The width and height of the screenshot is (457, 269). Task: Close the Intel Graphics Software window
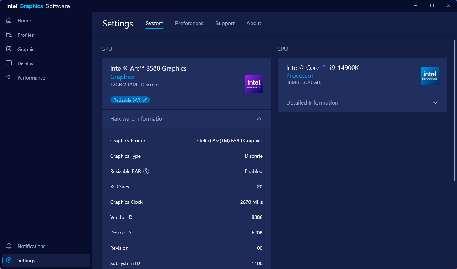point(448,6)
